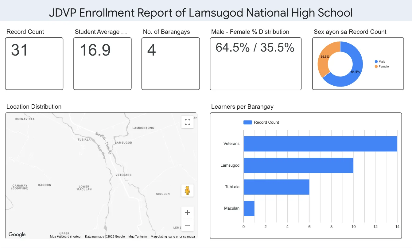Click the Record Count value 31
Image resolution: width=412 pixels, height=248 pixels.
(x=19, y=50)
